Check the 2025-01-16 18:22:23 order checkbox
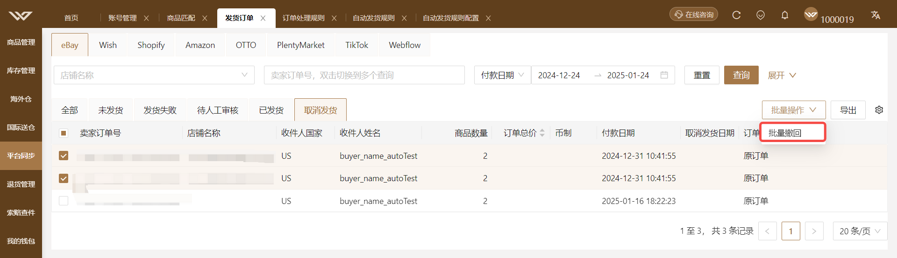 click(x=64, y=201)
